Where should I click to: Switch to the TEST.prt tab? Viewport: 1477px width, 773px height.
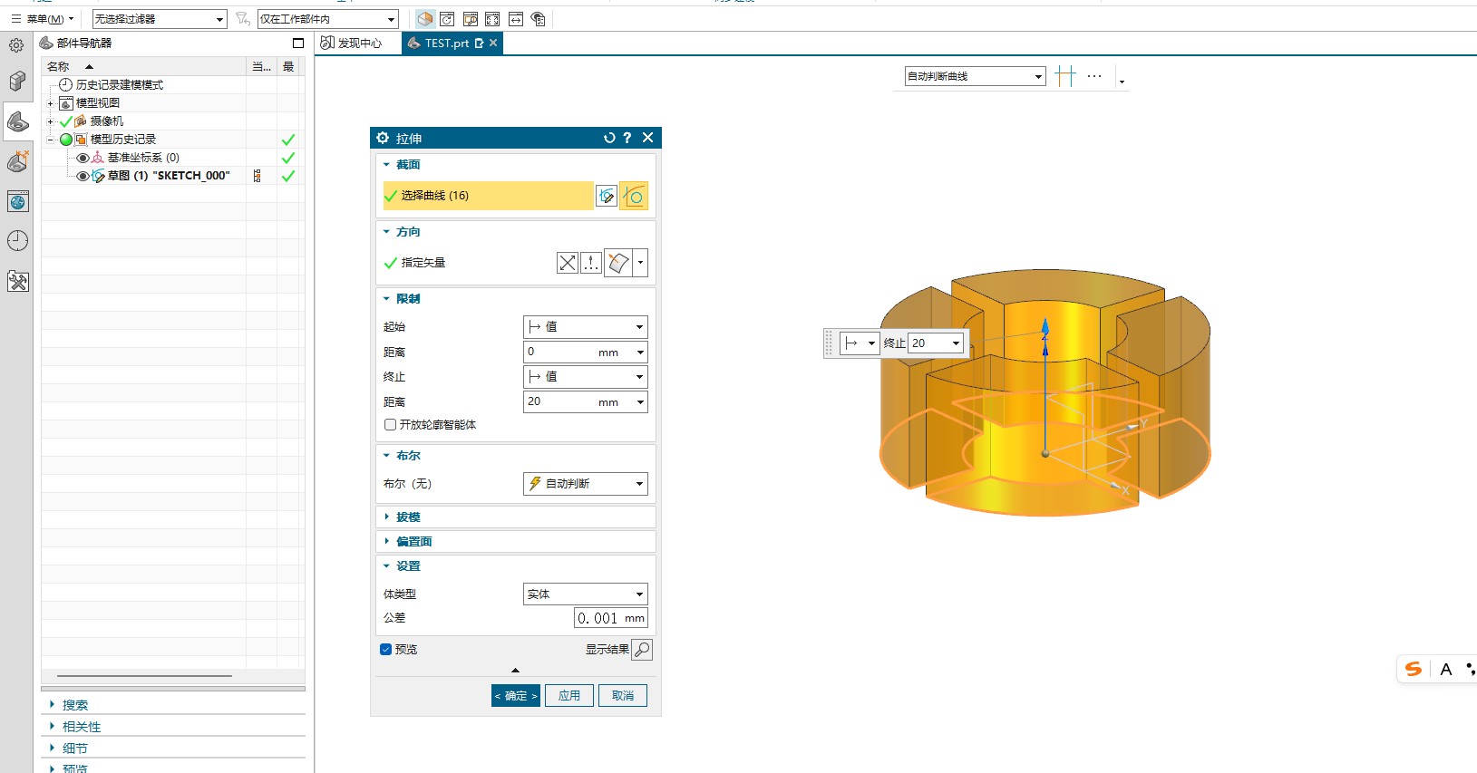click(452, 43)
